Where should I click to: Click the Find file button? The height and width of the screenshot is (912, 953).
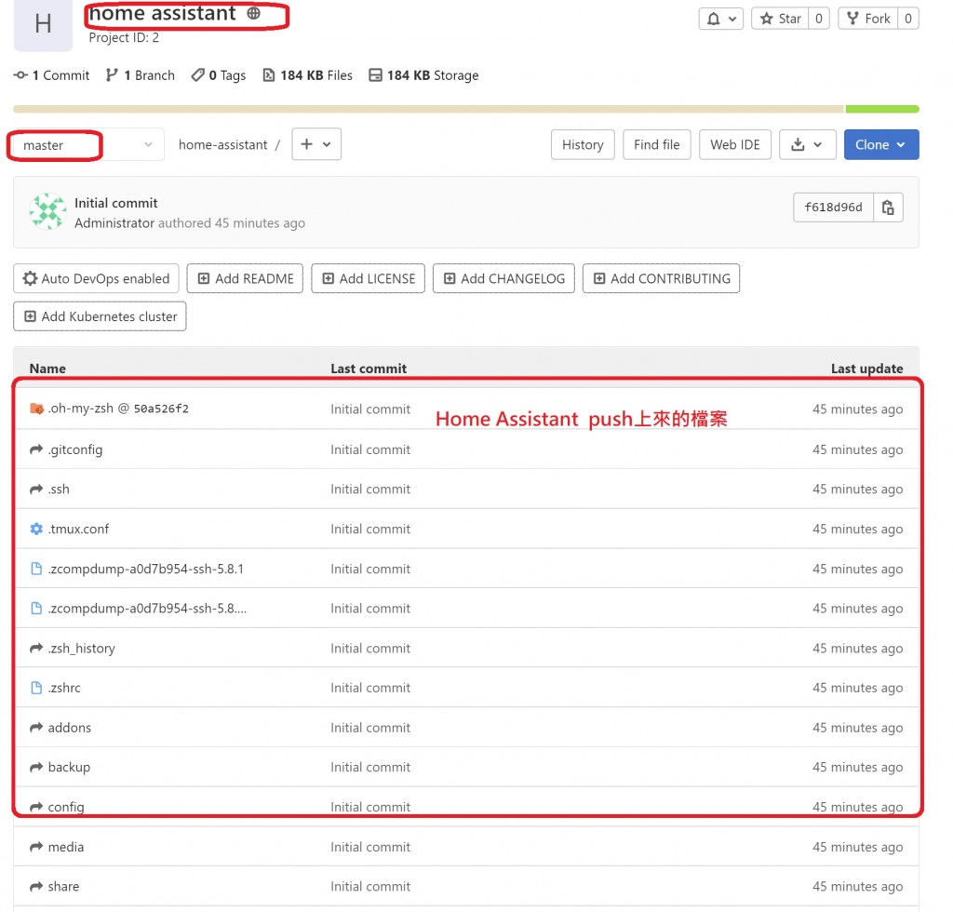coord(656,144)
